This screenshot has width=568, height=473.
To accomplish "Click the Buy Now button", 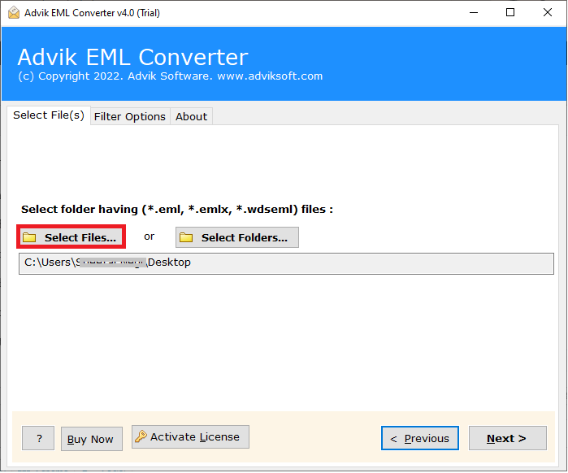I will pos(91,439).
